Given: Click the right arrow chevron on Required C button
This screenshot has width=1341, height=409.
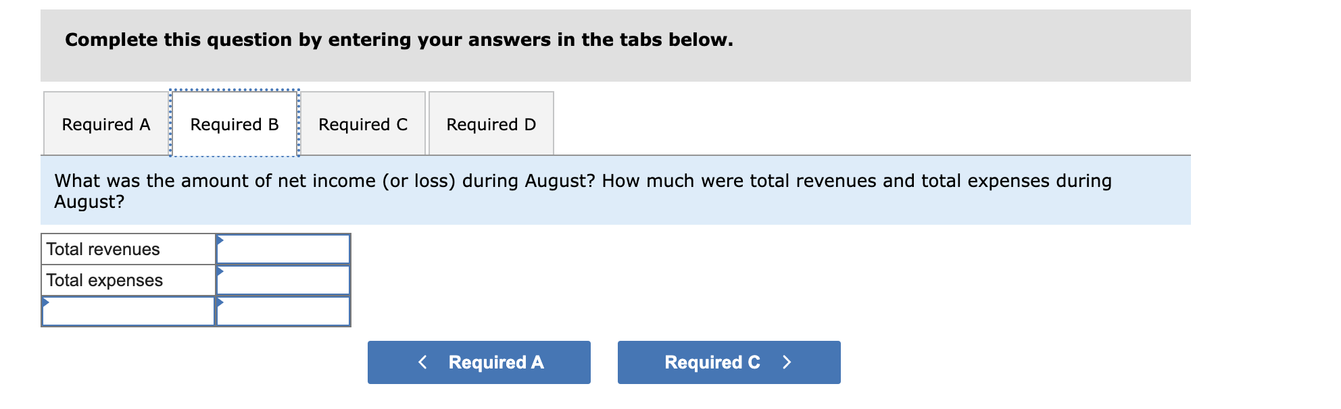Looking at the screenshot, I should pos(787,362).
